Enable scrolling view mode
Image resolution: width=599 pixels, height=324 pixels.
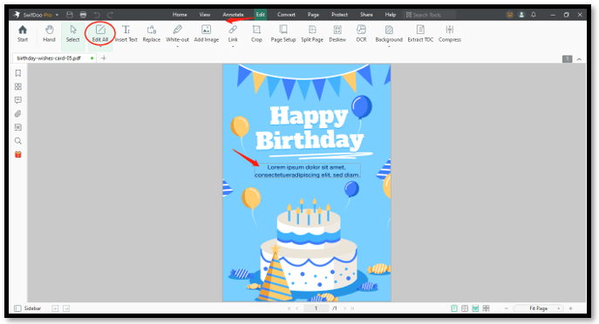click(475, 308)
